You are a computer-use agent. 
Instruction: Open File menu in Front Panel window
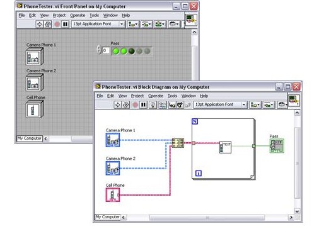(x=21, y=15)
